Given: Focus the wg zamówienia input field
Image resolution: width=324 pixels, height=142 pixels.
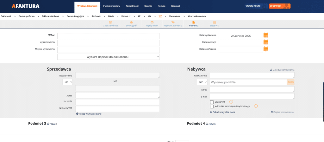Looking at the screenshot, I should point(109,43).
